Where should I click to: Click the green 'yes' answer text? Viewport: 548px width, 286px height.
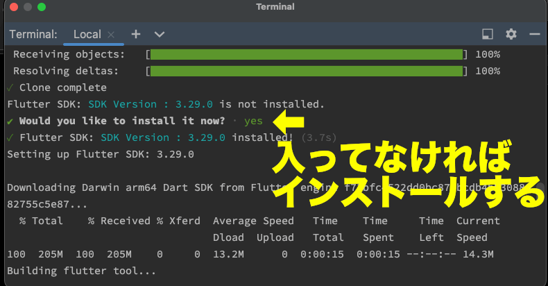253,121
